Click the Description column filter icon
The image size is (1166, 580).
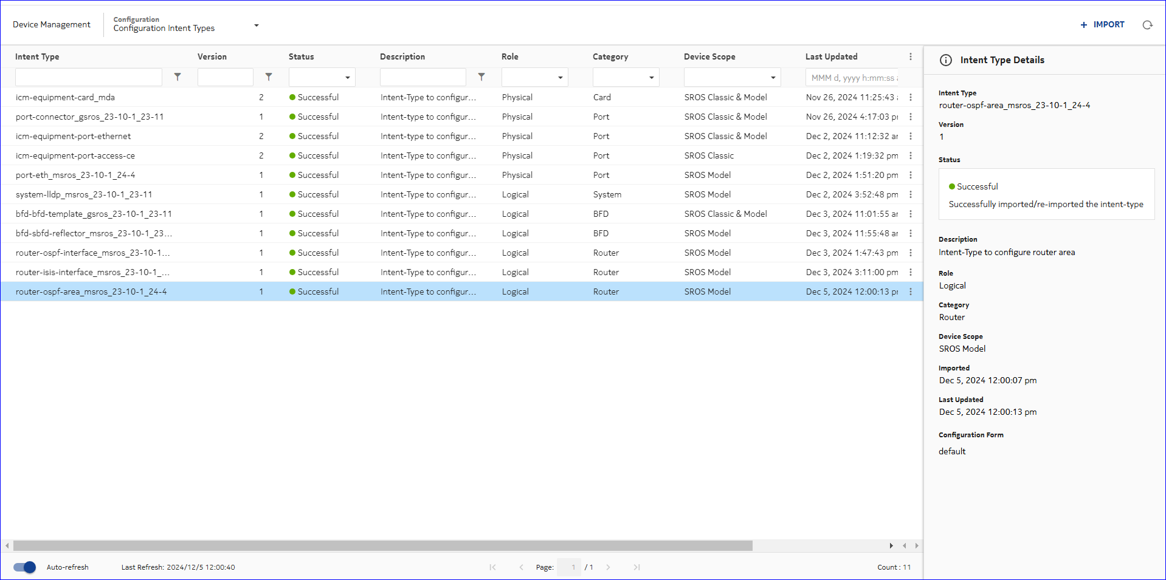(481, 77)
